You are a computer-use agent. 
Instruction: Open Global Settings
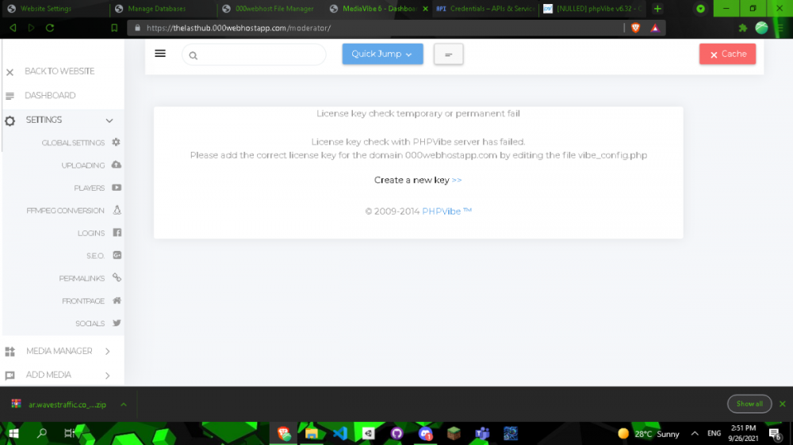pyautogui.click(x=73, y=143)
